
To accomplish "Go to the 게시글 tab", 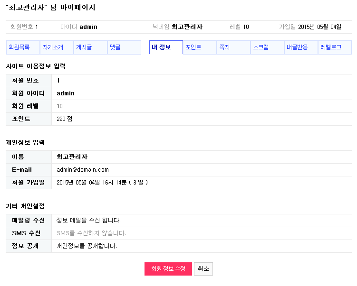I will pos(84,47).
